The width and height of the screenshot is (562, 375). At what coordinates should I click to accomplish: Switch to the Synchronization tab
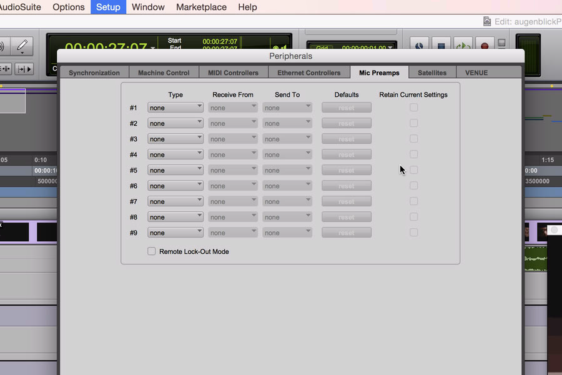[x=94, y=72]
